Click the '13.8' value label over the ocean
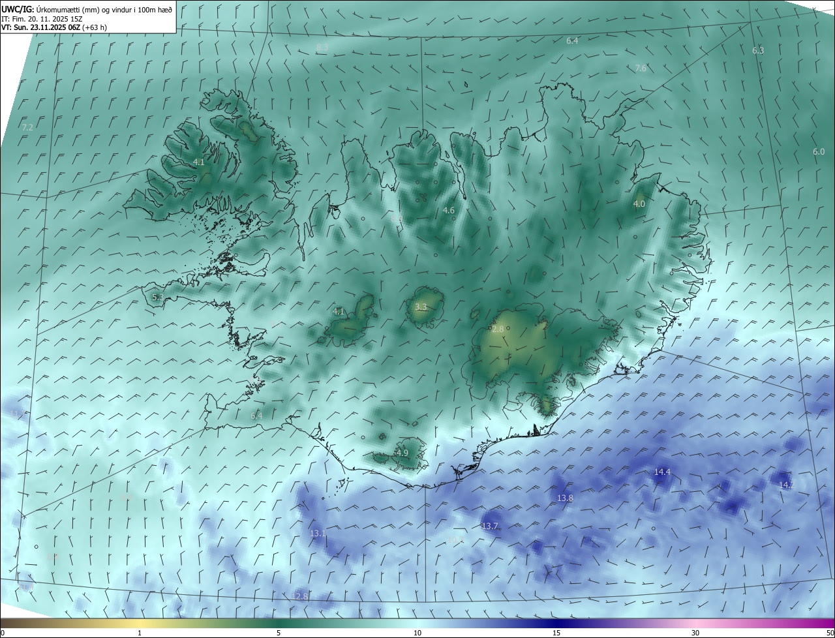Viewport: 835px width, 638px height. click(565, 498)
